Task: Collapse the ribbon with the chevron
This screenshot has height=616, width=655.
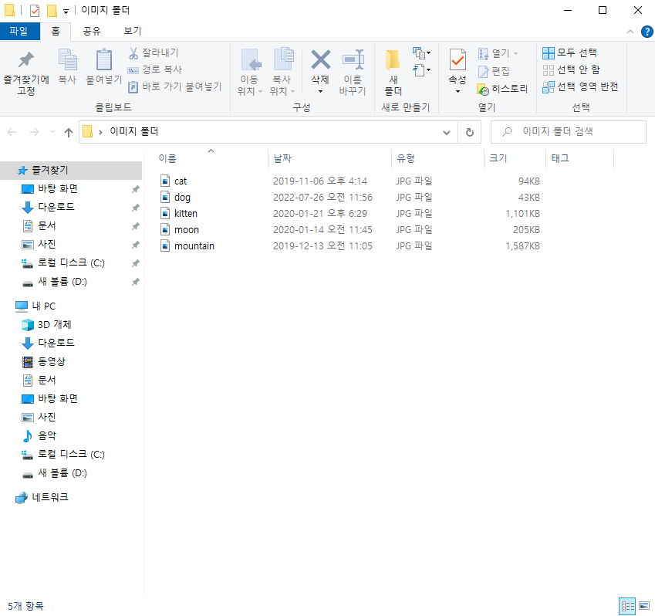Action: click(x=630, y=32)
